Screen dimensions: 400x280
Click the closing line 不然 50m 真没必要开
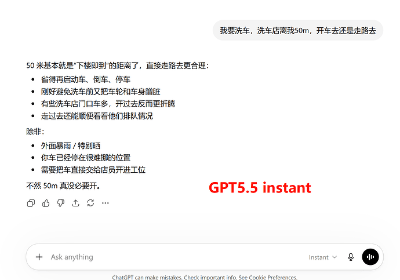tap(64, 186)
